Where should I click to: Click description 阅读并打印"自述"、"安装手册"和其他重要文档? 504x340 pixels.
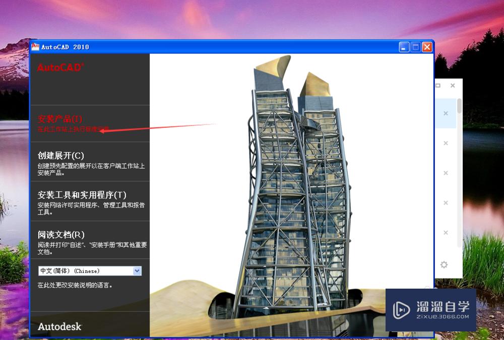click(92, 248)
